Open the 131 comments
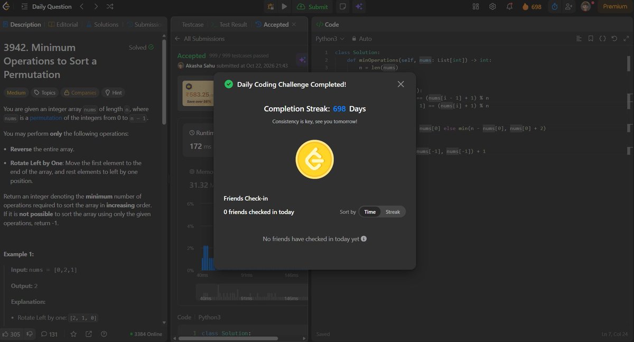This screenshot has width=634, height=342. 50,334
